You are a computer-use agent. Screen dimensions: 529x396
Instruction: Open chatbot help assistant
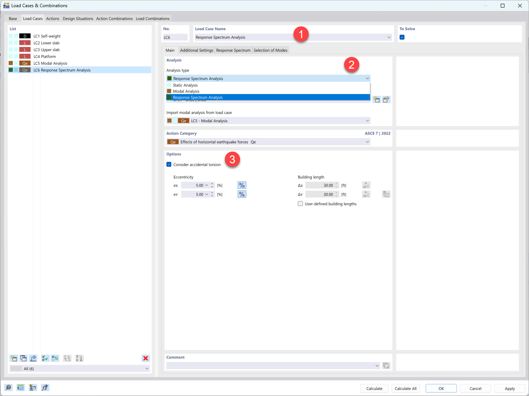coord(8,387)
